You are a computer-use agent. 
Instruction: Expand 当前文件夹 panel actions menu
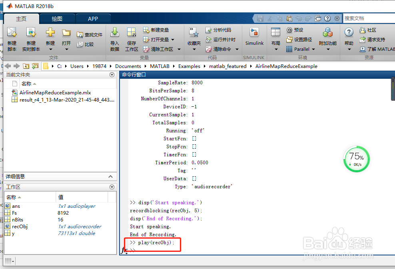(112, 75)
